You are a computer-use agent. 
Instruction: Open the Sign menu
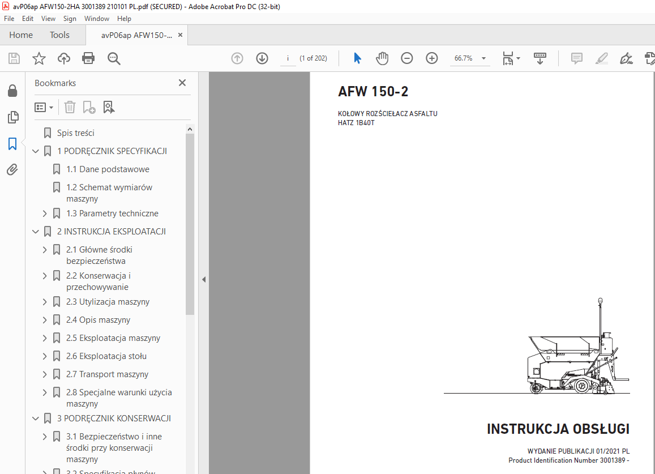[x=70, y=18]
